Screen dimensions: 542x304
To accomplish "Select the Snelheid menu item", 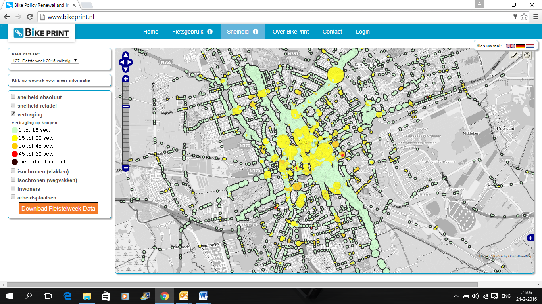I will coord(243,32).
